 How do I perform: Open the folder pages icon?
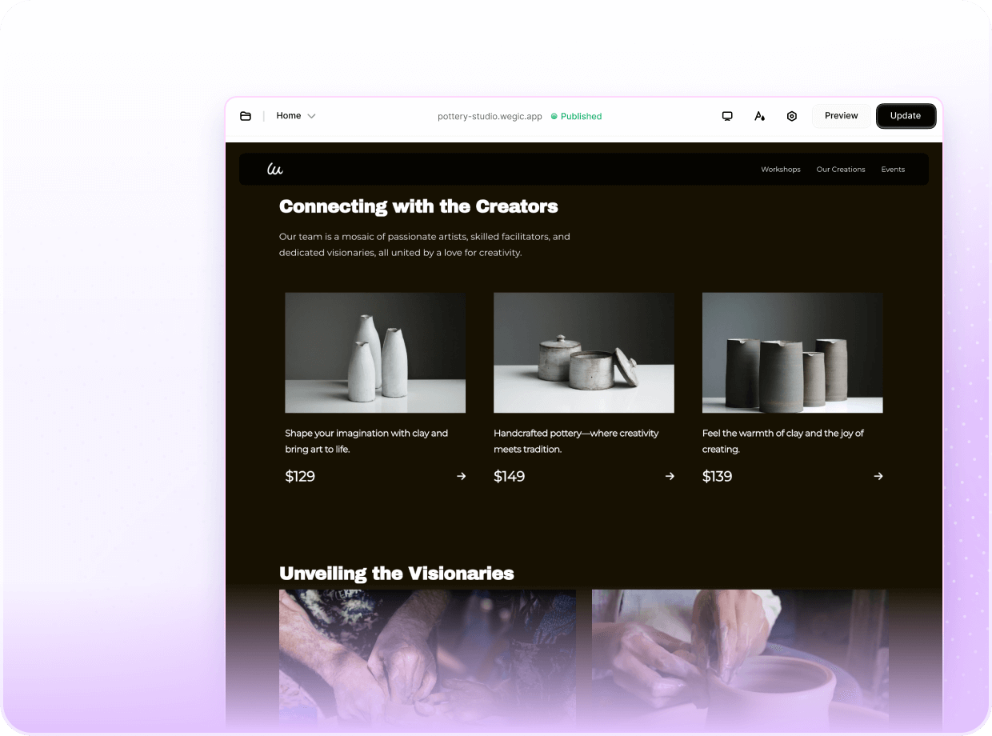coord(246,116)
